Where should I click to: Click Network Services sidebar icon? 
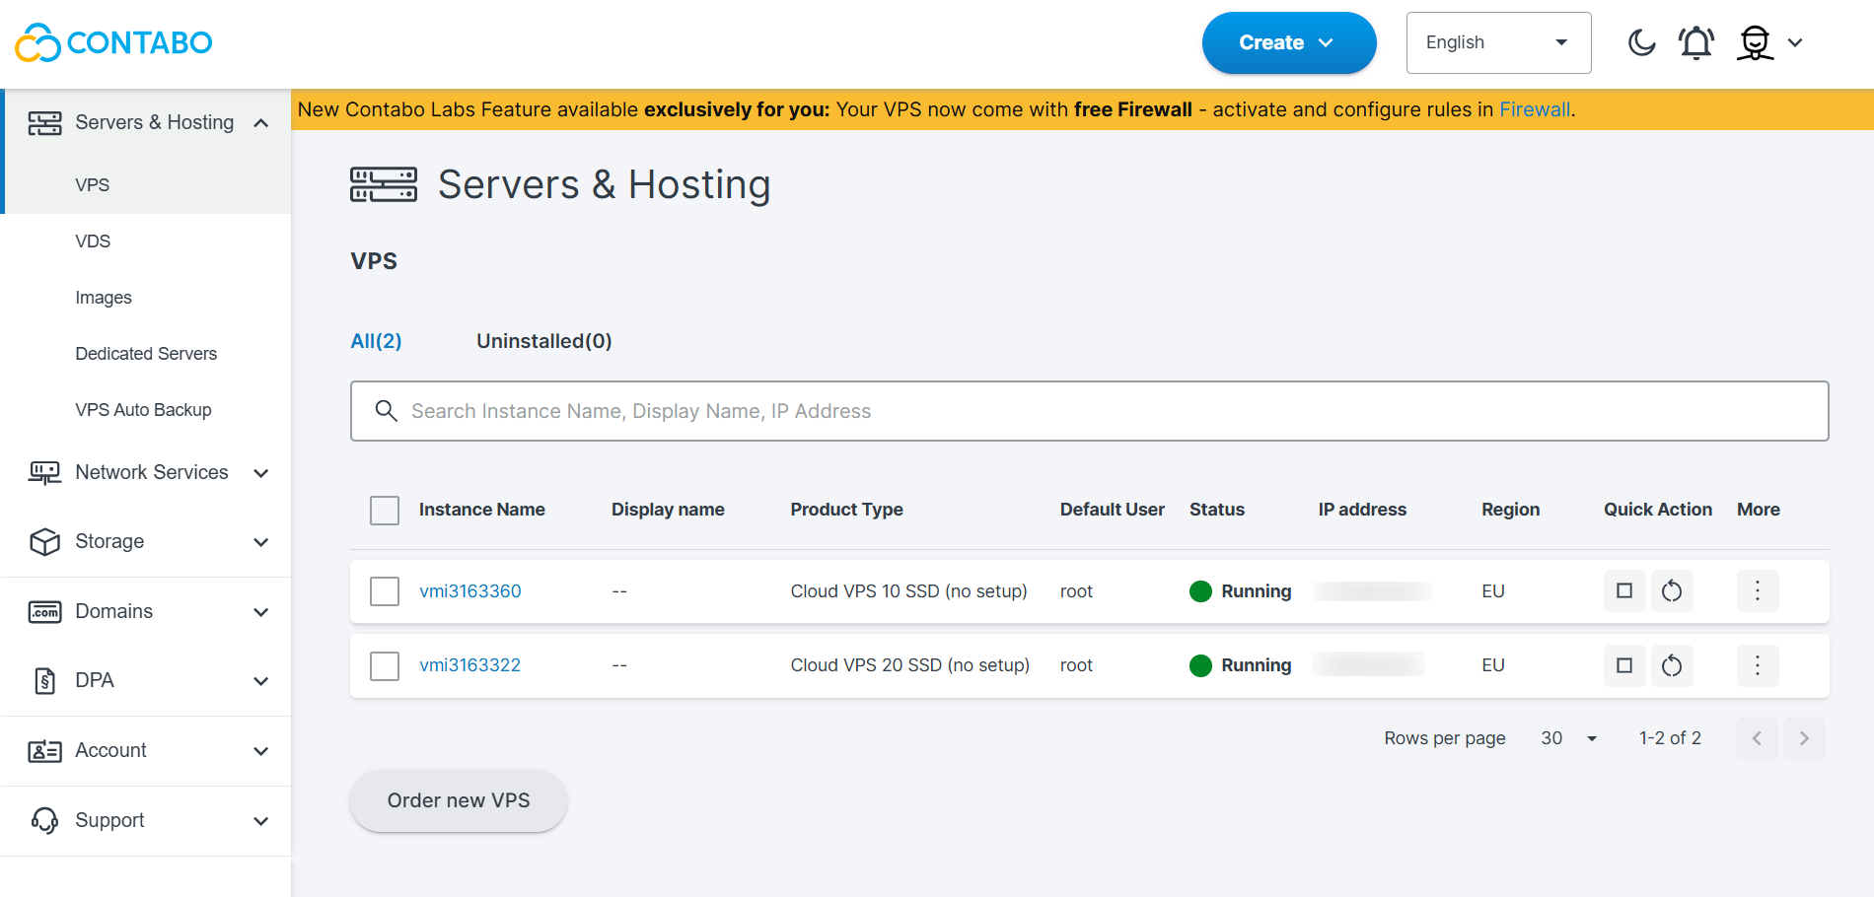point(44,473)
